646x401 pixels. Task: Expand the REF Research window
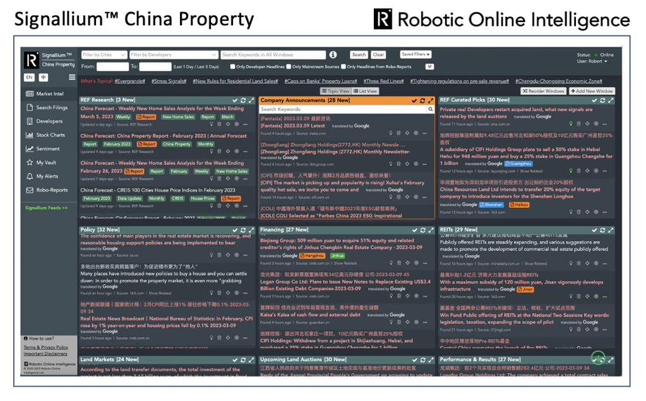click(x=251, y=100)
